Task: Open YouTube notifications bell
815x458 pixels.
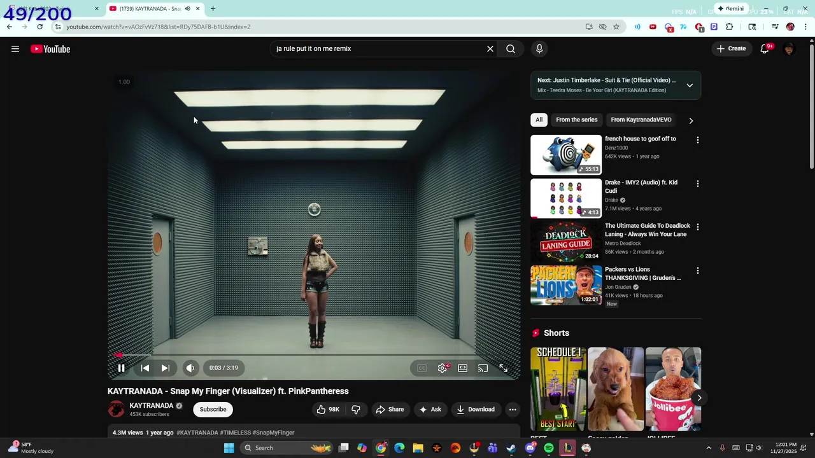Action: pyautogui.click(x=765, y=49)
